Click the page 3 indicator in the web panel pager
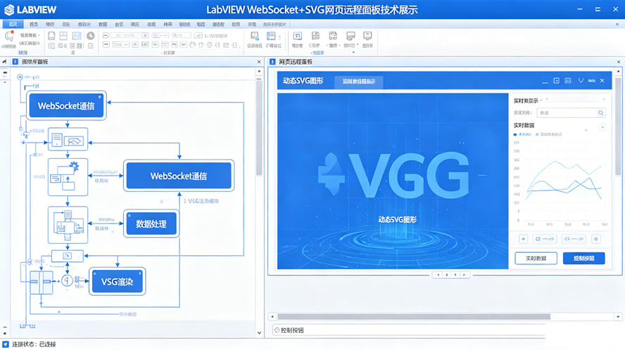The height and width of the screenshot is (350, 625). pos(447,275)
